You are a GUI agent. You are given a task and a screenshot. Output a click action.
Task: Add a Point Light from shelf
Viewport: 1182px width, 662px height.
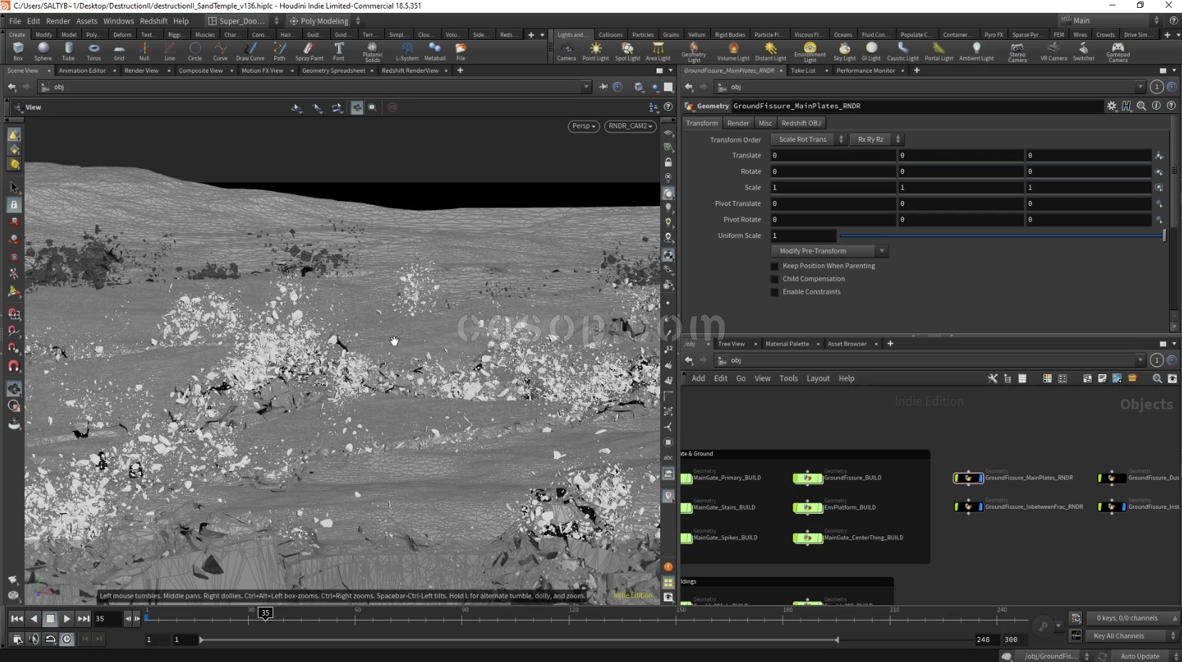595,51
